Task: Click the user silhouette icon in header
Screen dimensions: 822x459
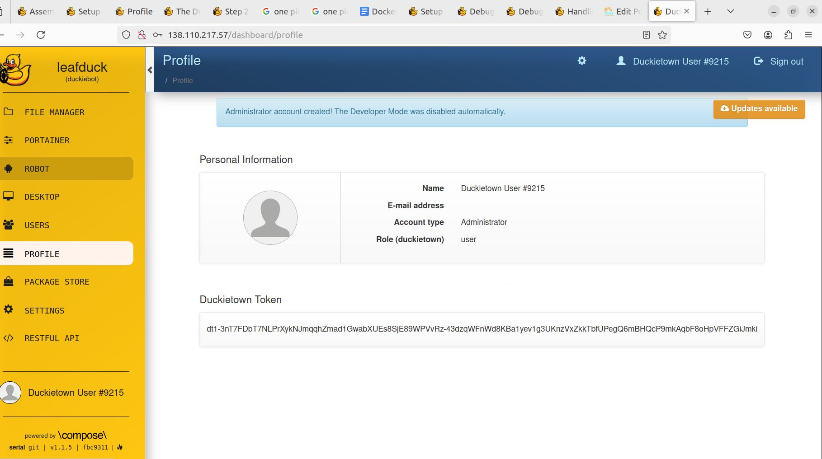Action: click(x=621, y=61)
